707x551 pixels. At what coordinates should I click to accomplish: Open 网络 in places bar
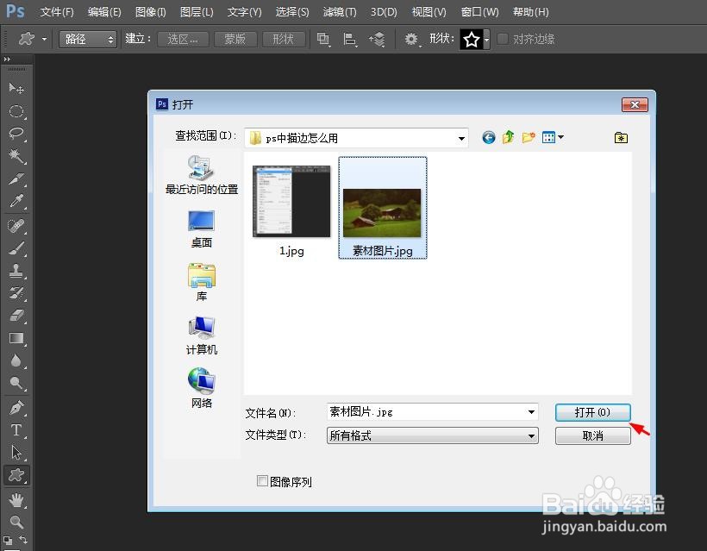(202, 388)
